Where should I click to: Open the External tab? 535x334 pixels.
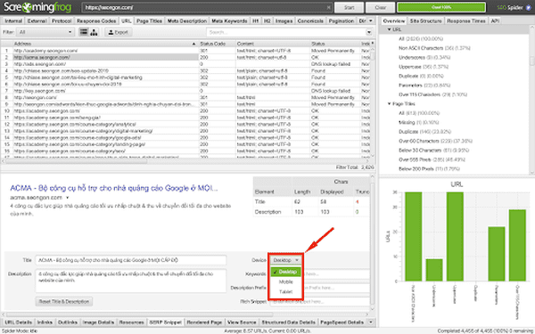coord(37,20)
